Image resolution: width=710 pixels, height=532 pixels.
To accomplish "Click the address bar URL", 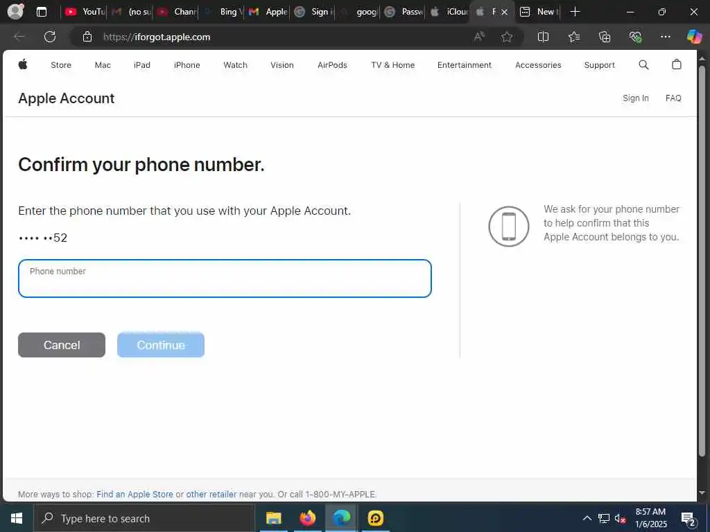I will point(157,37).
